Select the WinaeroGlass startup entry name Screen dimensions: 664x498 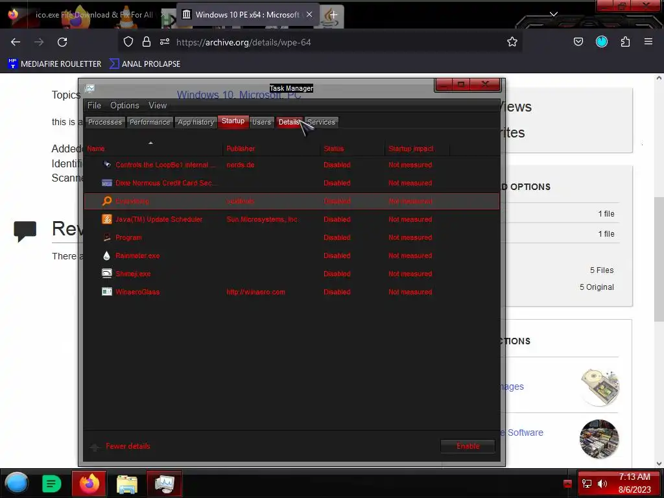point(137,292)
